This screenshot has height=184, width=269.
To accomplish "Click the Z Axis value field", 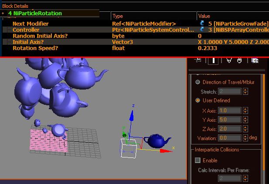I will click(x=229, y=129).
